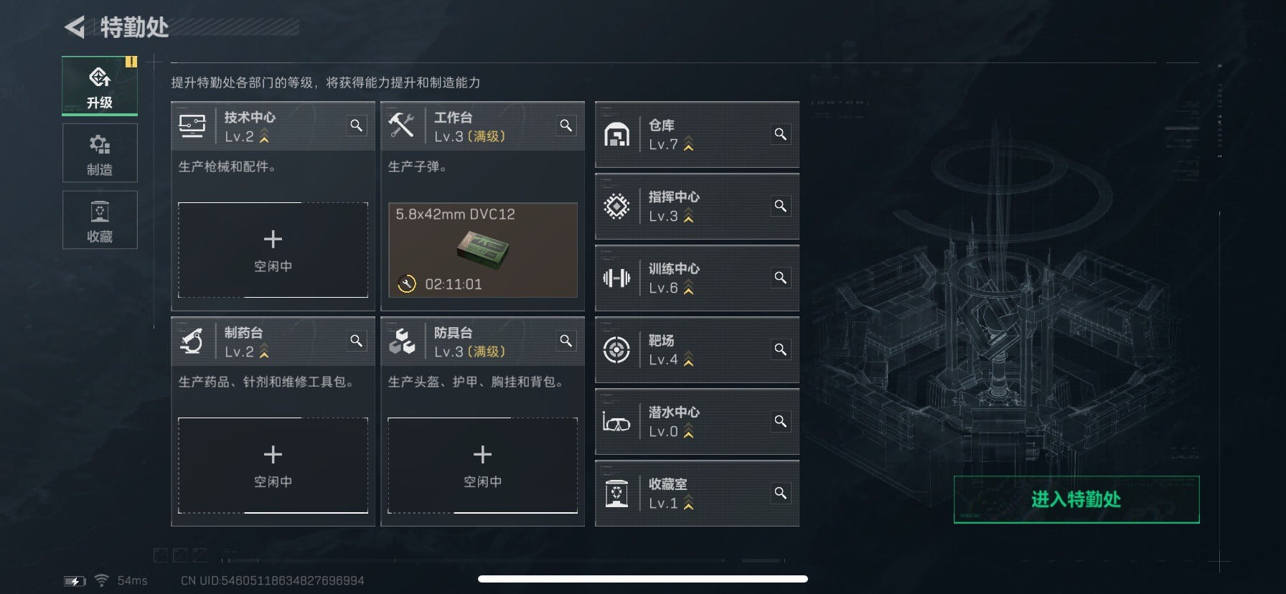Viewport: 1286px width, 594px height.
Task: Select the 仓库 Lv.7 department card
Action: (x=697, y=135)
